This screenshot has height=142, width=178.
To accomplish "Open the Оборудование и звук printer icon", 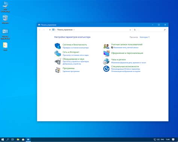I will tap(58, 61).
